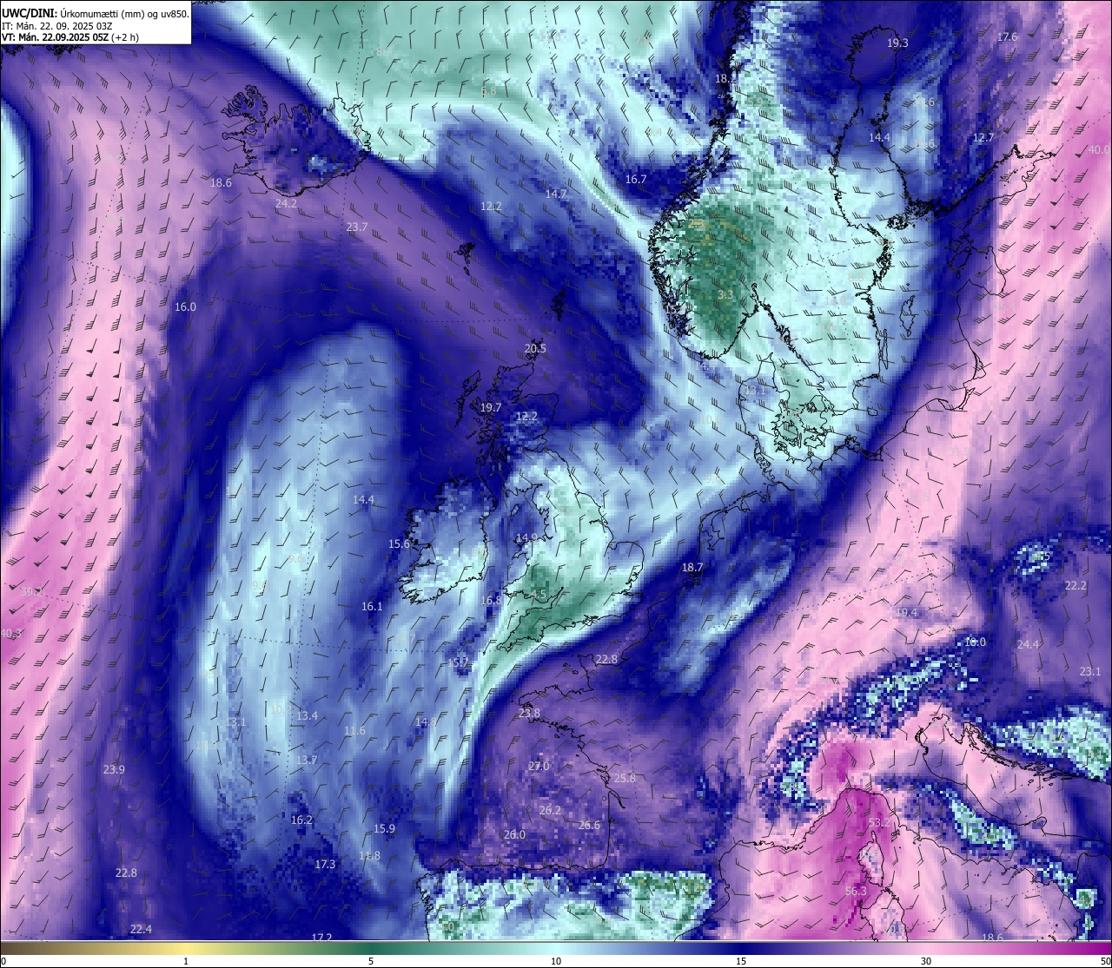
Task: Click the value 23.9 on the map
Action: pos(114,770)
